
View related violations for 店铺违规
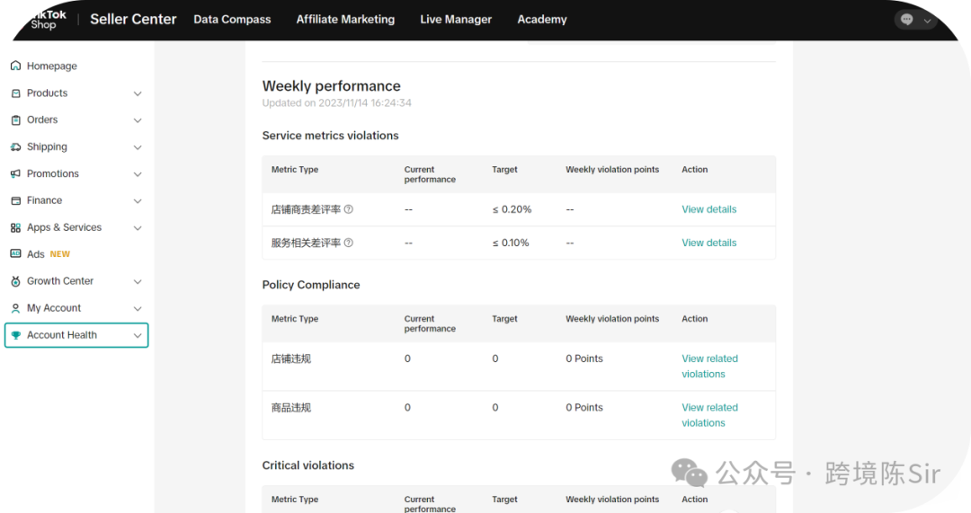[x=709, y=366]
